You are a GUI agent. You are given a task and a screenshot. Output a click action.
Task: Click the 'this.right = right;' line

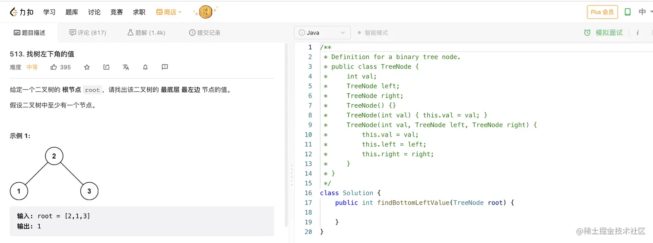pyautogui.click(x=398, y=154)
